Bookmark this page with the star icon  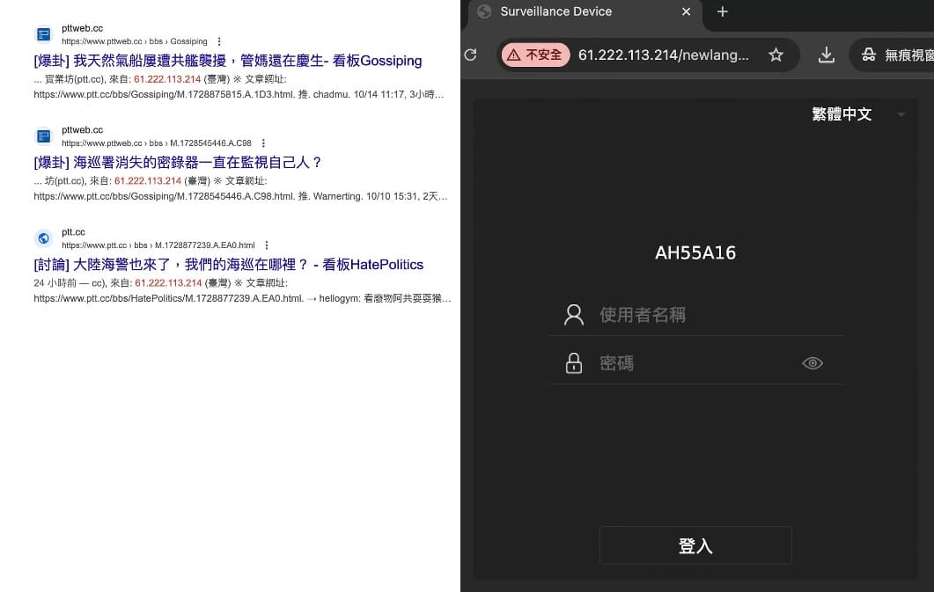776,55
